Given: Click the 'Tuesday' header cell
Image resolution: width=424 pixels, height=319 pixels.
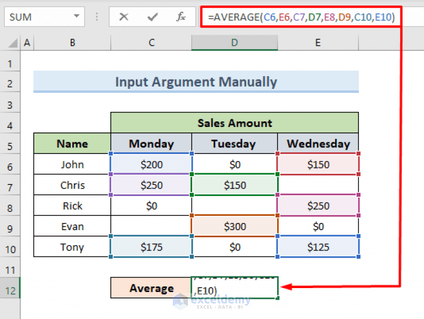Looking at the screenshot, I should [x=235, y=143].
